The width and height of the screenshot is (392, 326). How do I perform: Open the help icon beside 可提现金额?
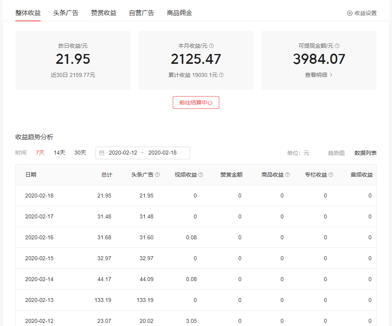[x=337, y=46]
